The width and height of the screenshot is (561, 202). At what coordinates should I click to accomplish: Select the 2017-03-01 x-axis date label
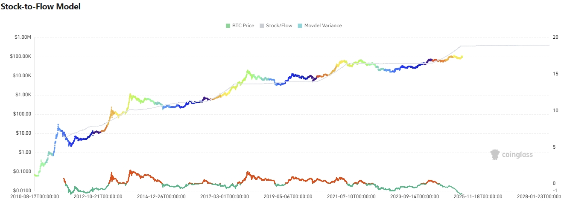point(225,196)
